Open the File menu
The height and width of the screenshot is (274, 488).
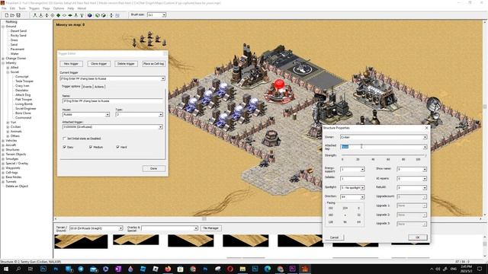[x=4, y=8]
